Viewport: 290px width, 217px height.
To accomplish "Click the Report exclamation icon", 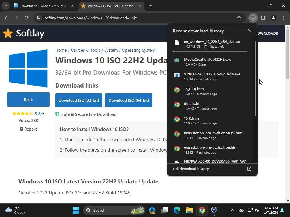I will coord(22,129).
